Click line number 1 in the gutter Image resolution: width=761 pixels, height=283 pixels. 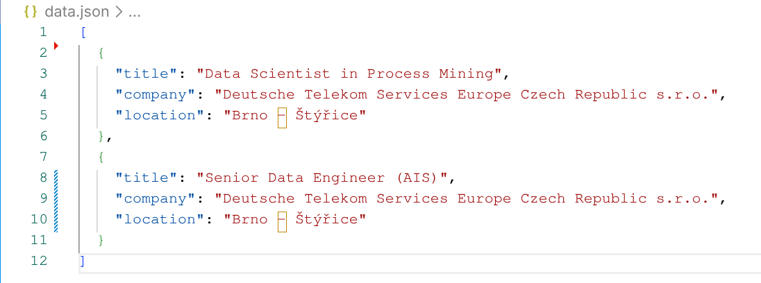43,32
